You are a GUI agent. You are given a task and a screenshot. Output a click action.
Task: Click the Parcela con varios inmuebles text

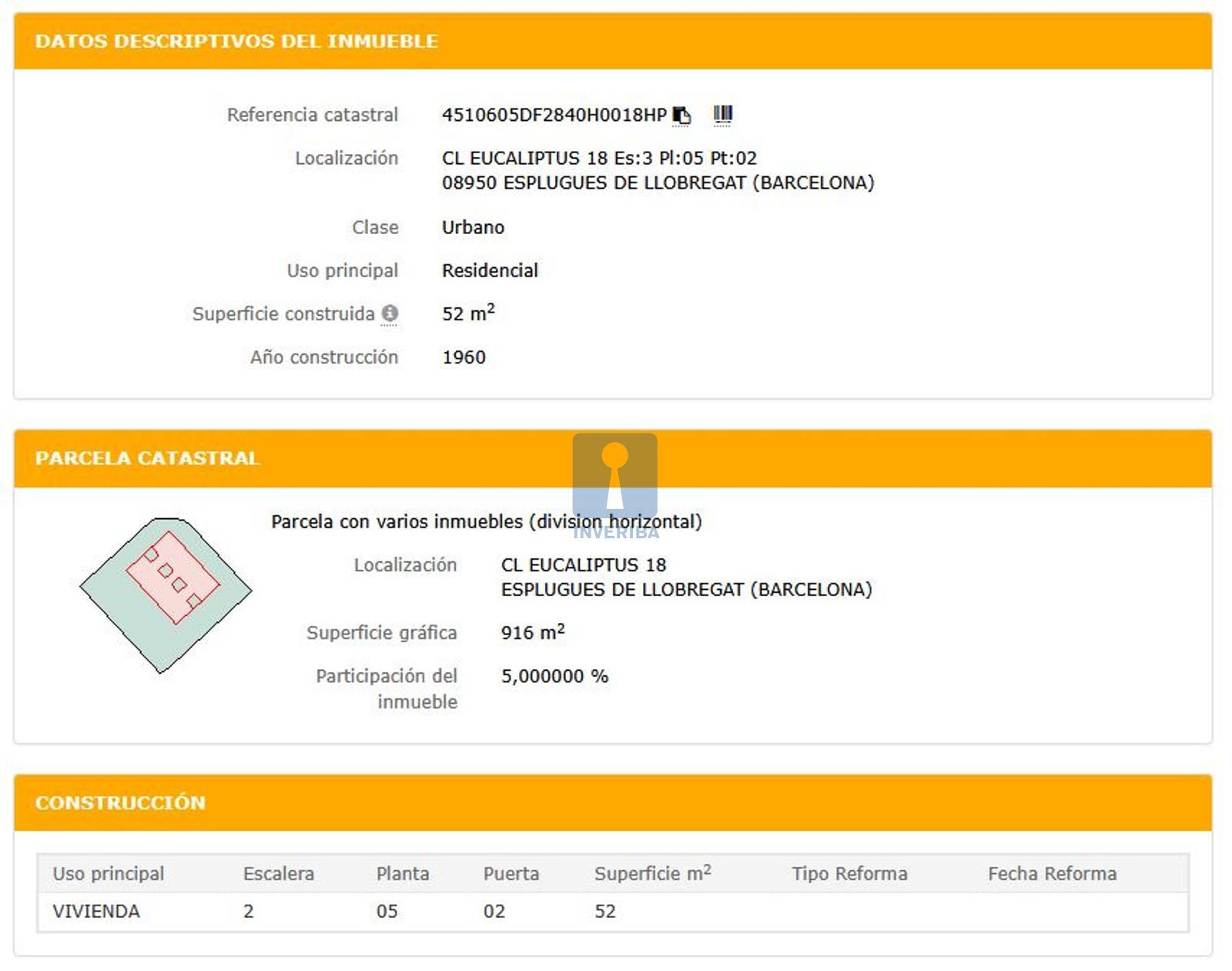[486, 522]
